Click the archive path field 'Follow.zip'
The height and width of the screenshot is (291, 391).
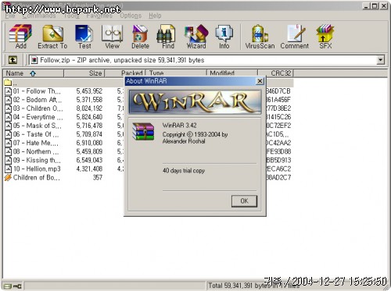coord(203,60)
